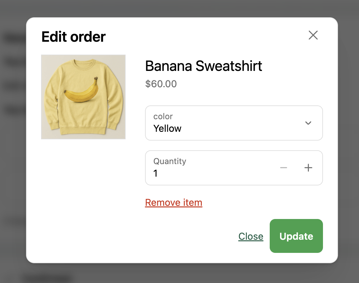This screenshot has width=359, height=283.
Task: Focus the Quantity stepper field
Action: 213,168
